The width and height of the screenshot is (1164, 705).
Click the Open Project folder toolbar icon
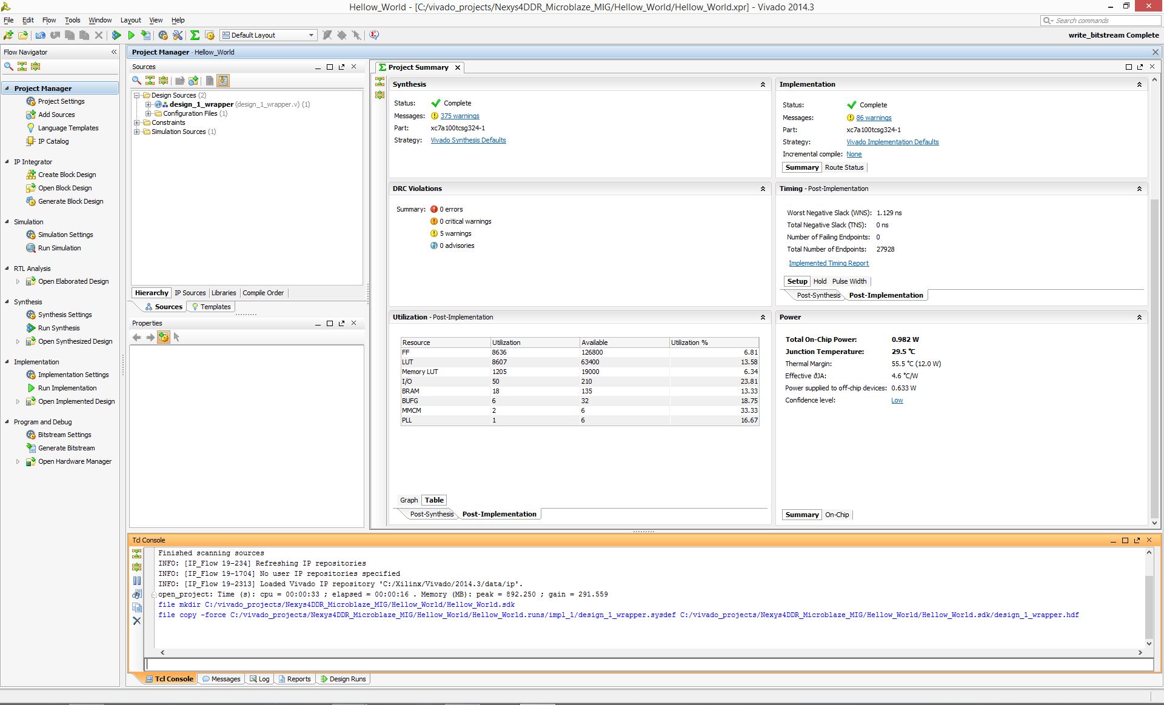point(23,35)
